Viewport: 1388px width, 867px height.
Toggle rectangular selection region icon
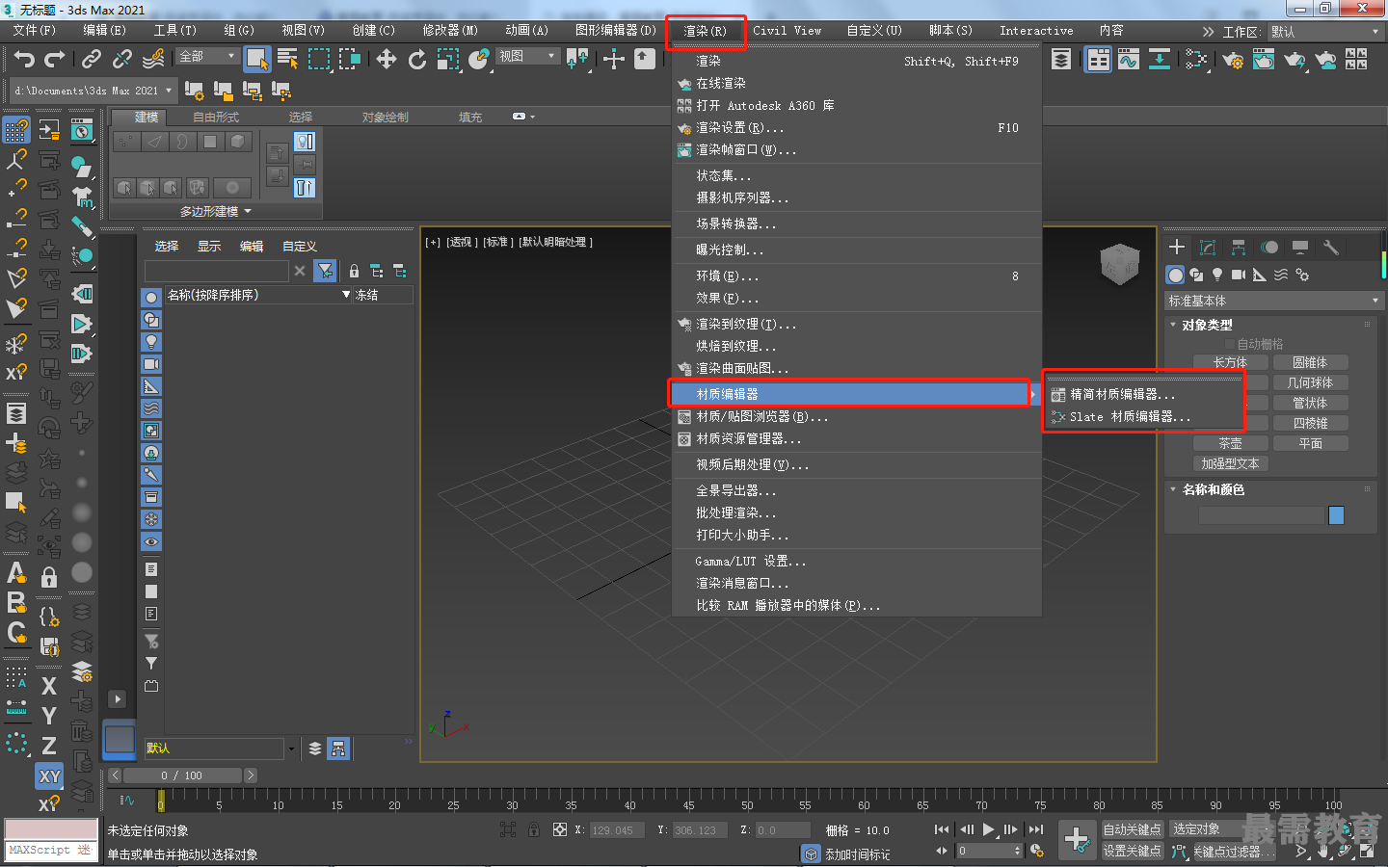click(x=318, y=60)
